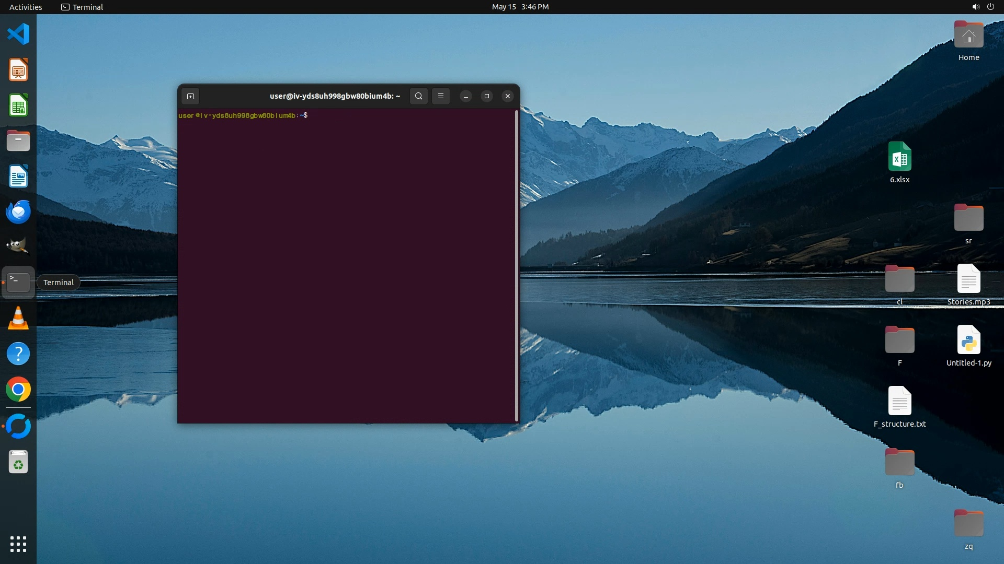This screenshot has width=1004, height=564.
Task: Open Google Chrome from dock
Action: (18, 390)
